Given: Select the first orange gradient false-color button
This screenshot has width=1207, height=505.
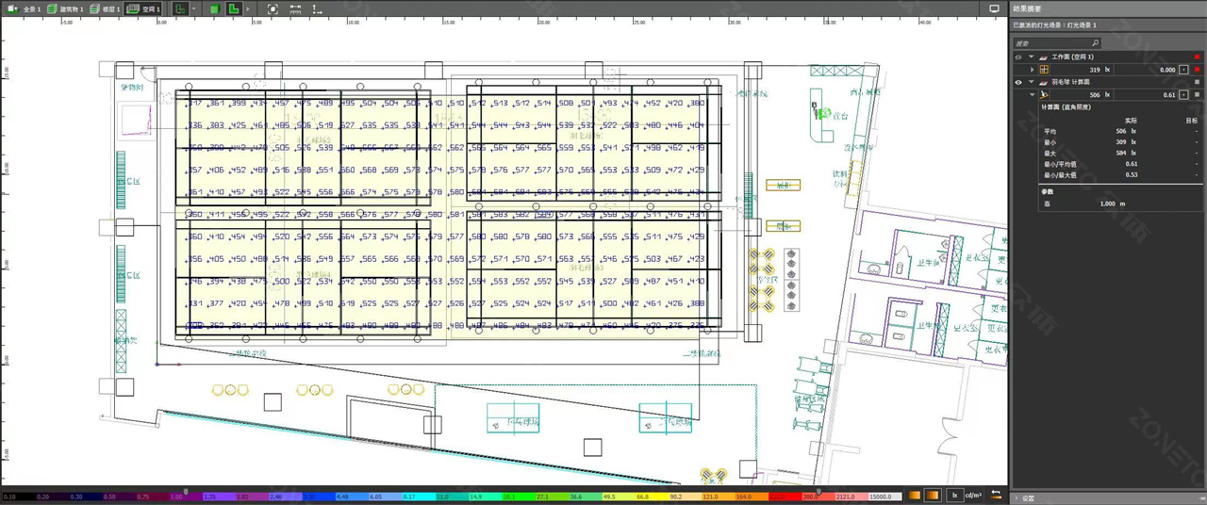Looking at the screenshot, I should (915, 496).
